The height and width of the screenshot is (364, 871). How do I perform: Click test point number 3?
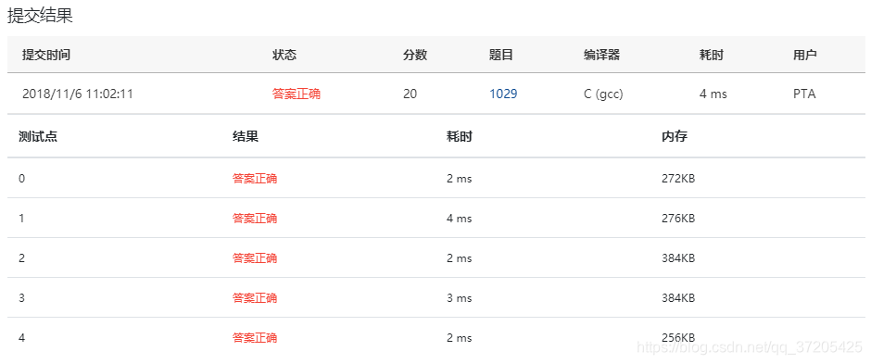coord(21,298)
